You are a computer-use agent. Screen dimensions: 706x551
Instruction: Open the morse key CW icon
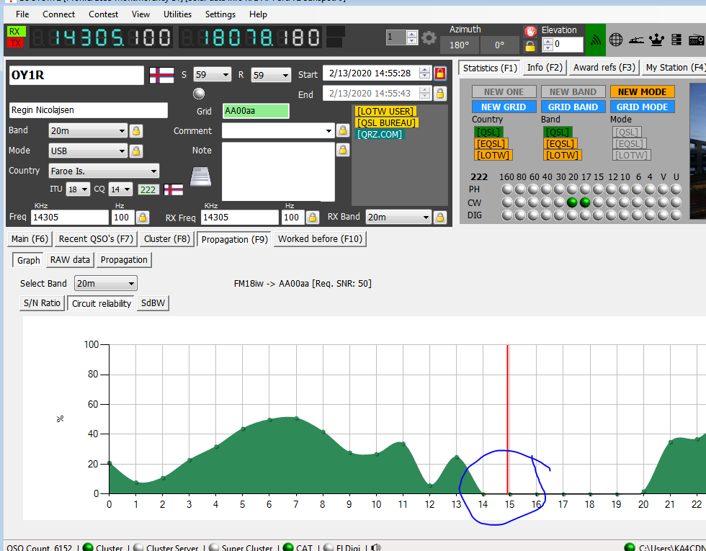click(x=635, y=40)
